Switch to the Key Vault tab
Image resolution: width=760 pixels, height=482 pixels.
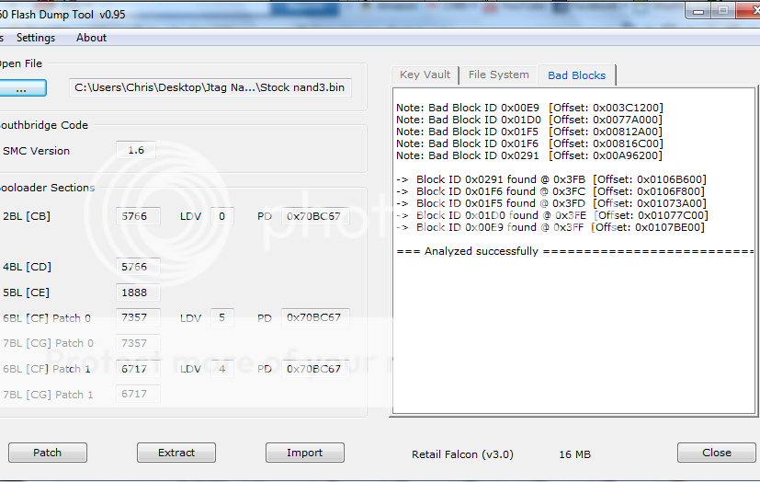425,75
